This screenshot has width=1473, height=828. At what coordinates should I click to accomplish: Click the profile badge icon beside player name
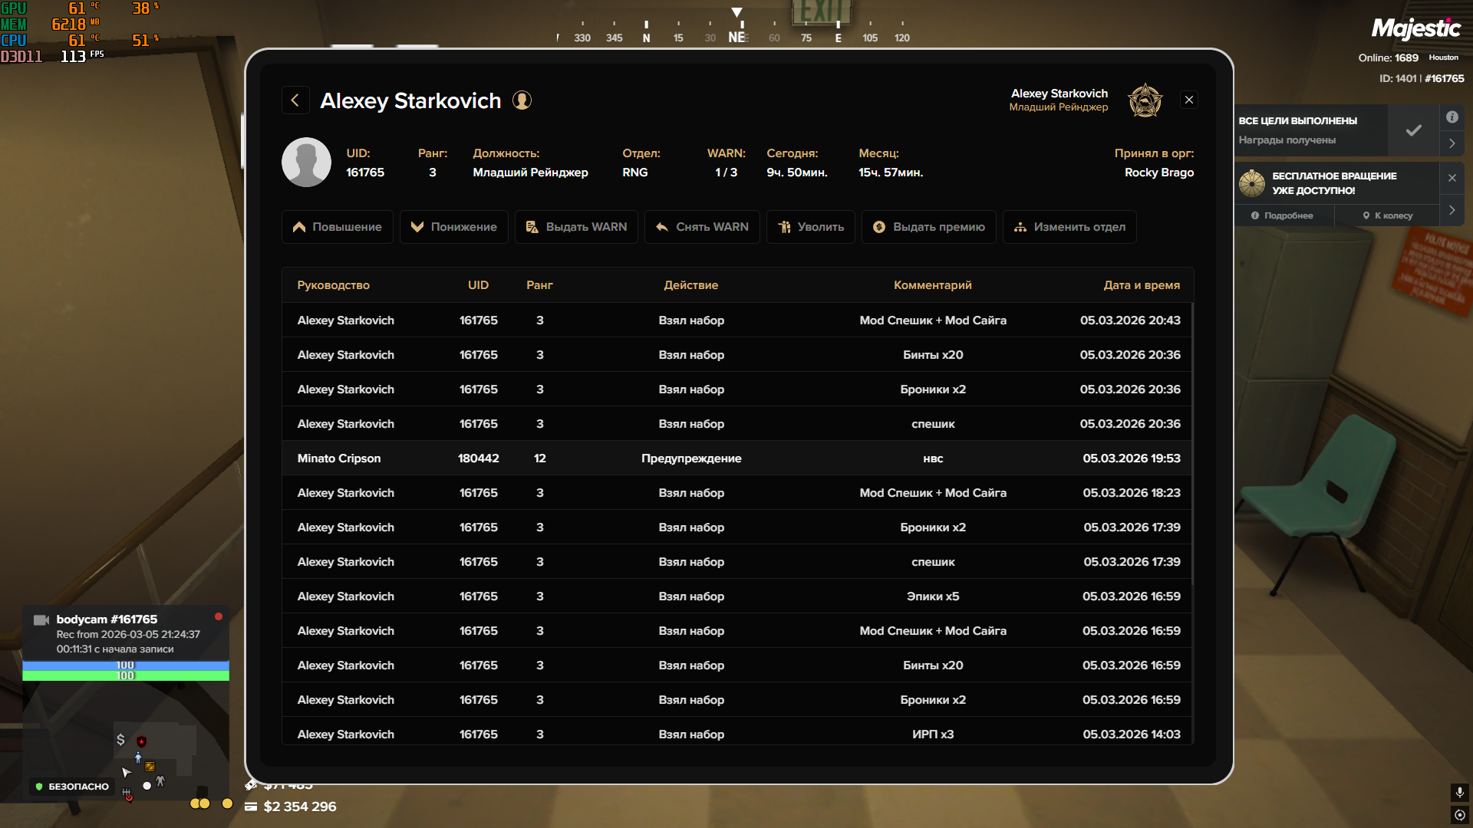(522, 100)
